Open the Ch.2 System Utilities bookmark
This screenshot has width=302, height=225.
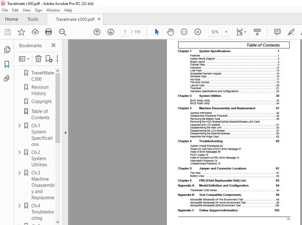pos(39,159)
